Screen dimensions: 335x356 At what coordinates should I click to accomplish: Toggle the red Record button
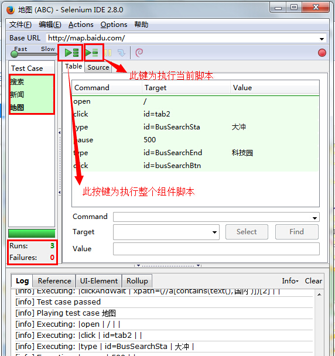point(322,53)
